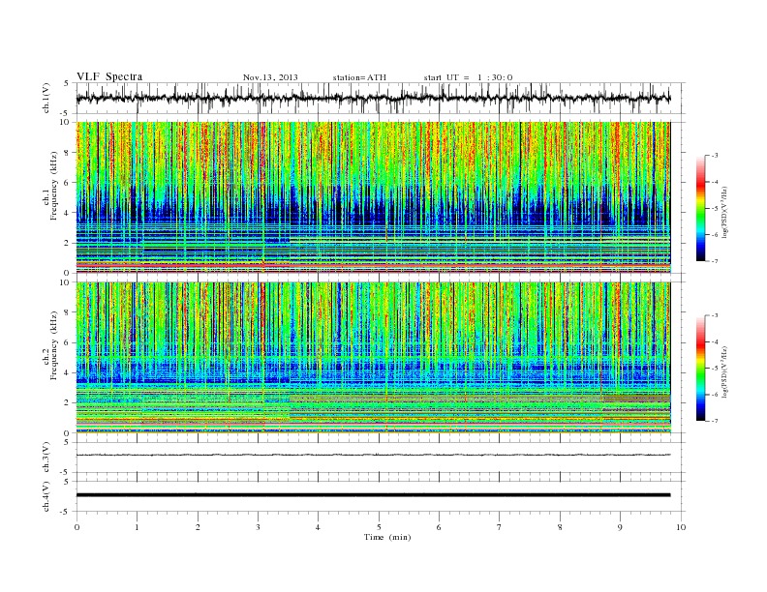The width and height of the screenshot is (767, 592).
Task: Click the 'station=ATH' label
Action: (x=359, y=77)
